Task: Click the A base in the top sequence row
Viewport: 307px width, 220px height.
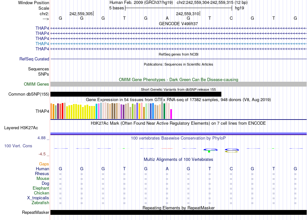Action: tap(167, 18)
